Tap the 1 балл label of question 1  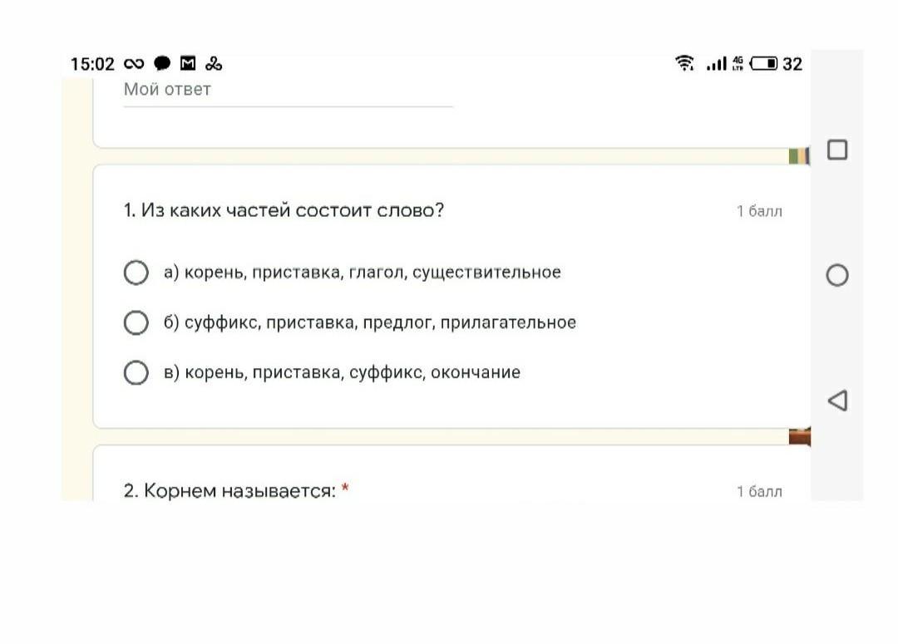coord(759,211)
